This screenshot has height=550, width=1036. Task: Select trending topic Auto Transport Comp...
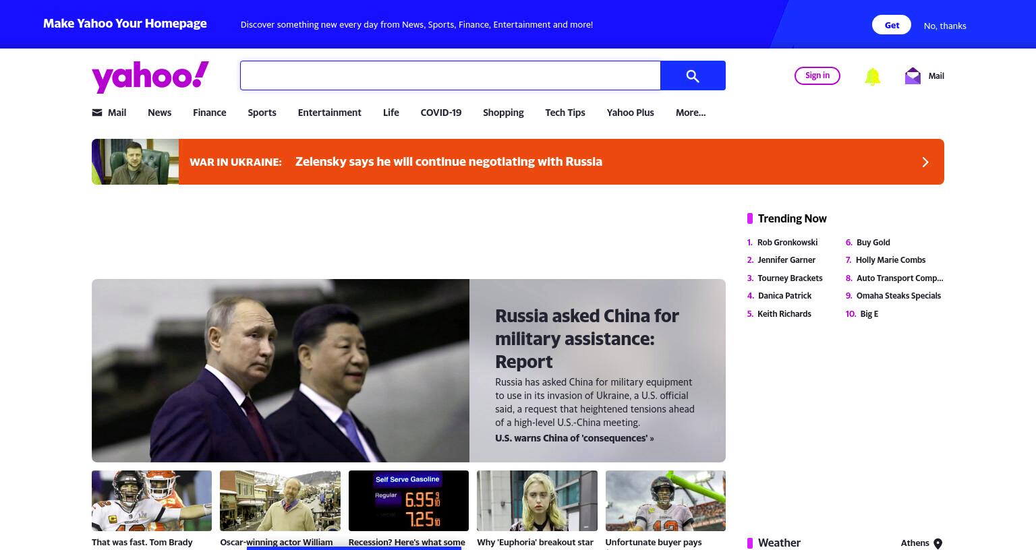900,278
